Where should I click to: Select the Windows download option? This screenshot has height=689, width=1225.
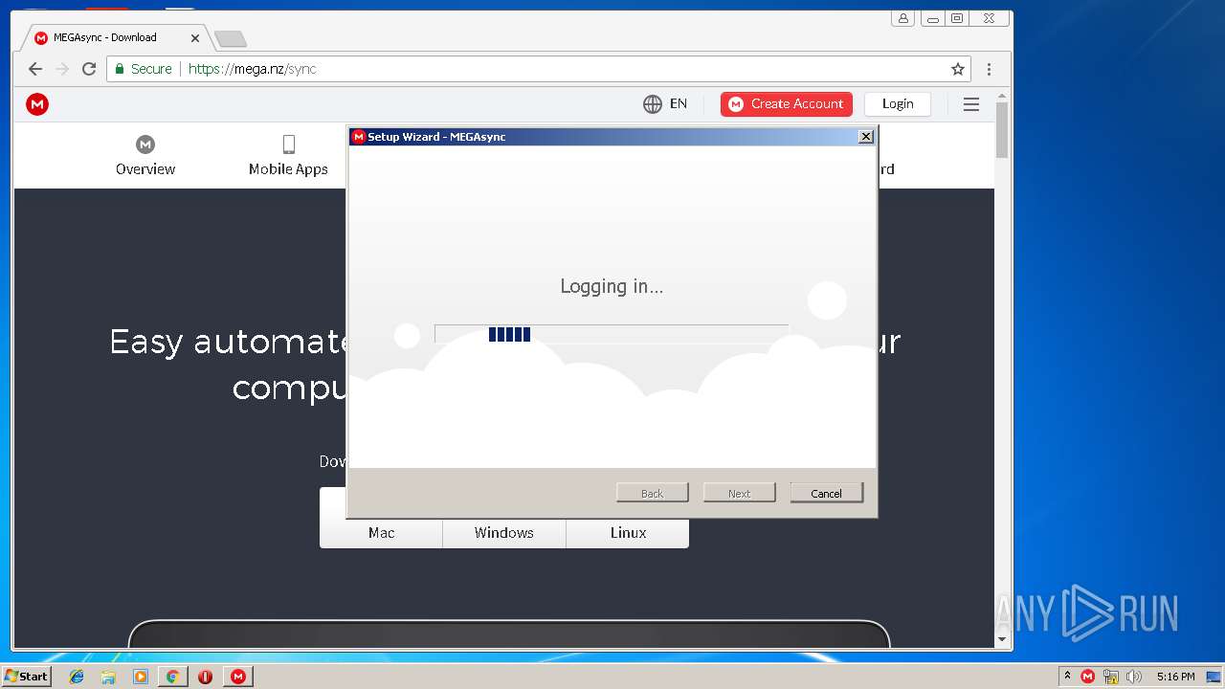tap(504, 533)
